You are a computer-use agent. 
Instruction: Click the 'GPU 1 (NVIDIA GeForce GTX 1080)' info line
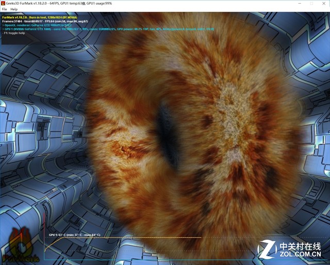coord(108,29)
